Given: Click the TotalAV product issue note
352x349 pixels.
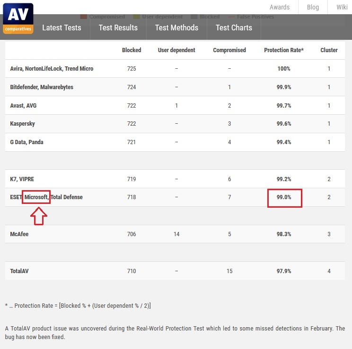Looking at the screenshot, I should [x=175, y=332].
